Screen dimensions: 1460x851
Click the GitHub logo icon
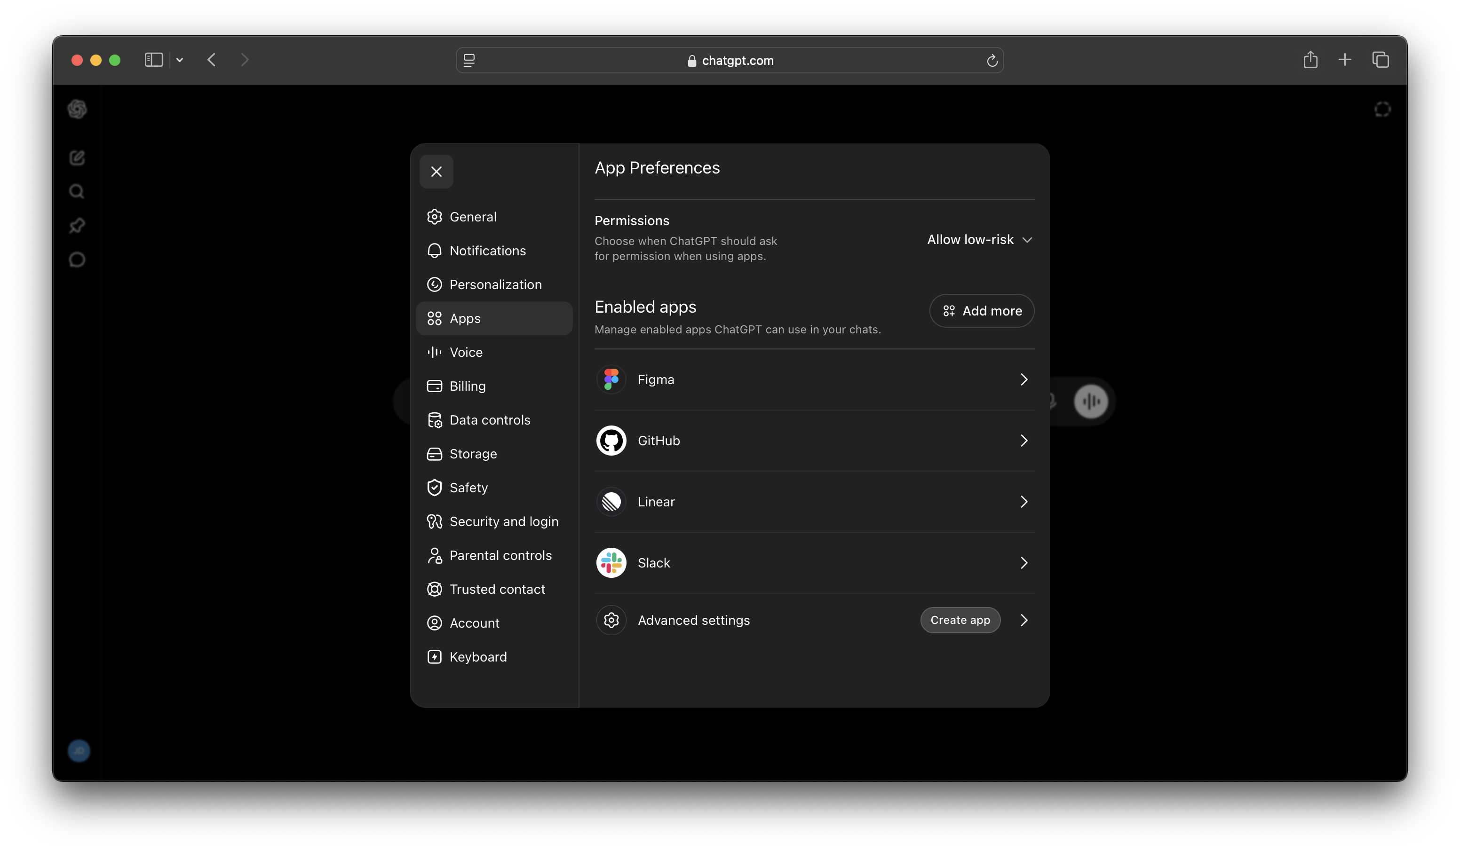[x=611, y=440]
